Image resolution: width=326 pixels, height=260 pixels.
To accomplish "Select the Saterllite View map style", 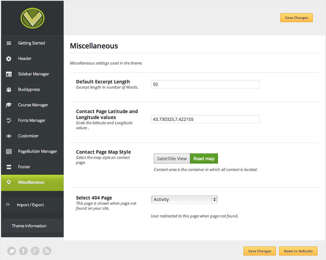I will (172, 159).
